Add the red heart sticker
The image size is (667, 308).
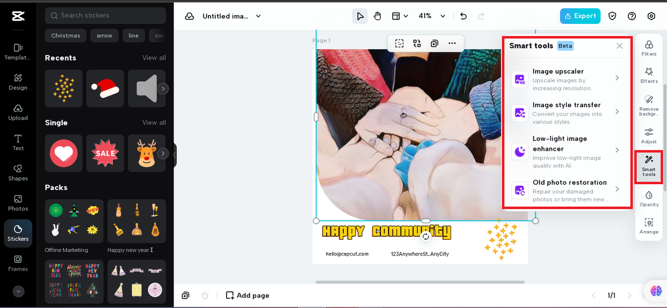(x=64, y=153)
